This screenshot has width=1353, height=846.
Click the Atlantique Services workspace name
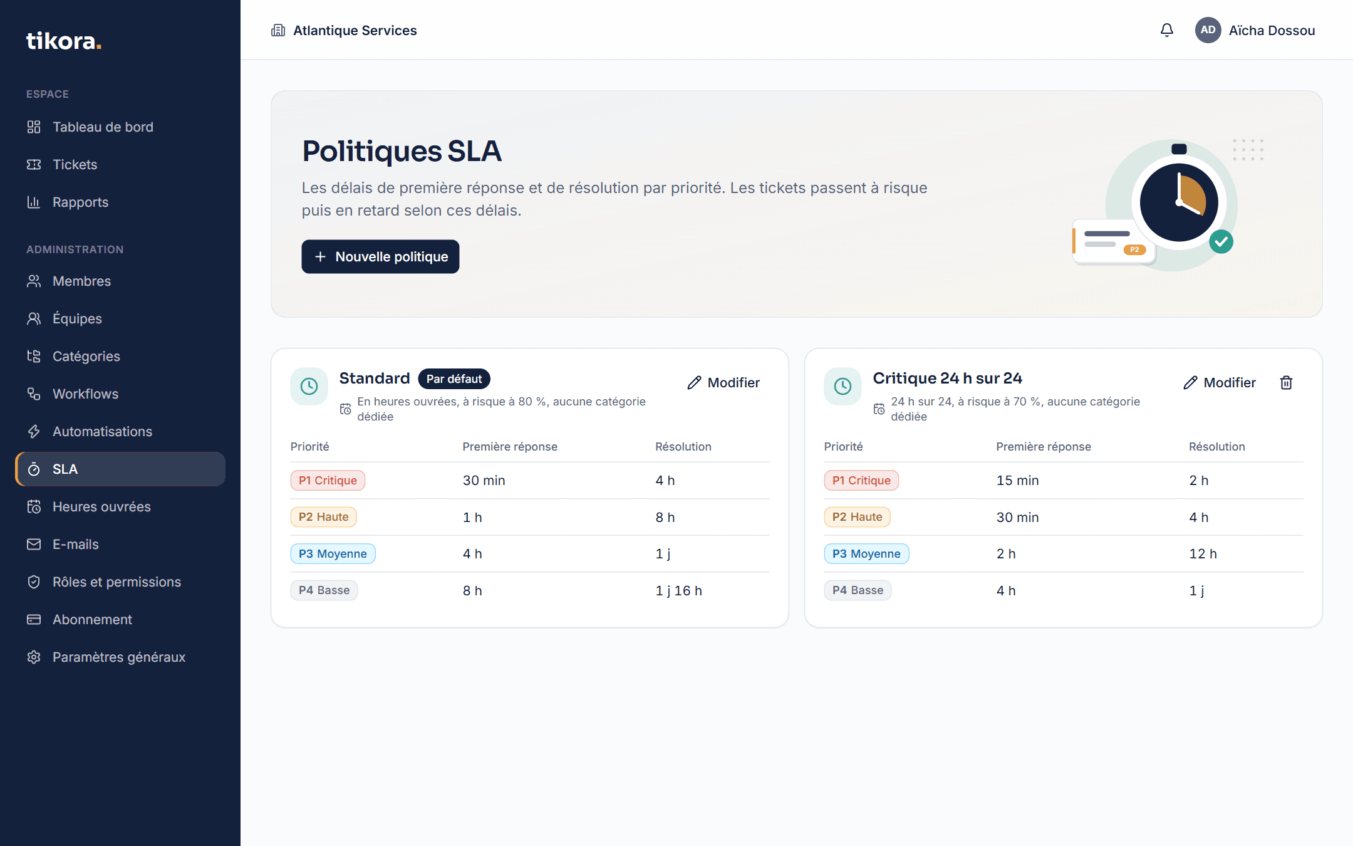coord(355,30)
